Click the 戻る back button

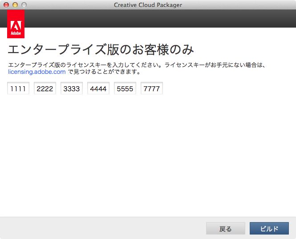coord(226,228)
